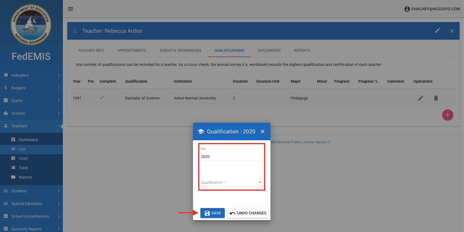Click the edit pencil icon in teacher header
The width and height of the screenshot is (464, 232).
click(x=437, y=31)
